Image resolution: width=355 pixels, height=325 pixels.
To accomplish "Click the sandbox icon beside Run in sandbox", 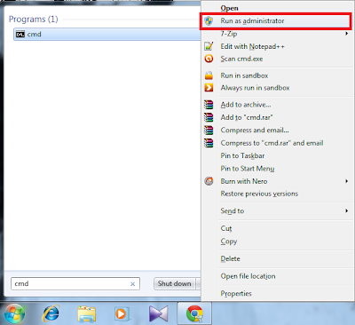I will (209, 75).
